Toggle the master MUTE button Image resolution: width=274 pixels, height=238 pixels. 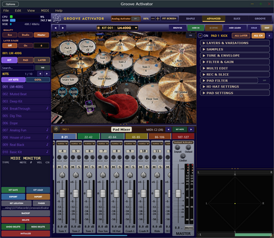coord(188,227)
